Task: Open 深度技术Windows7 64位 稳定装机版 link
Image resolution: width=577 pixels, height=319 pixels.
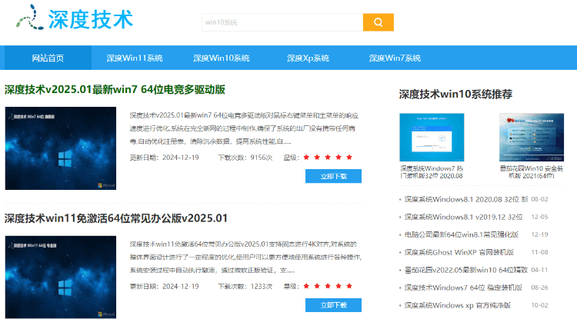Action: click(463, 287)
